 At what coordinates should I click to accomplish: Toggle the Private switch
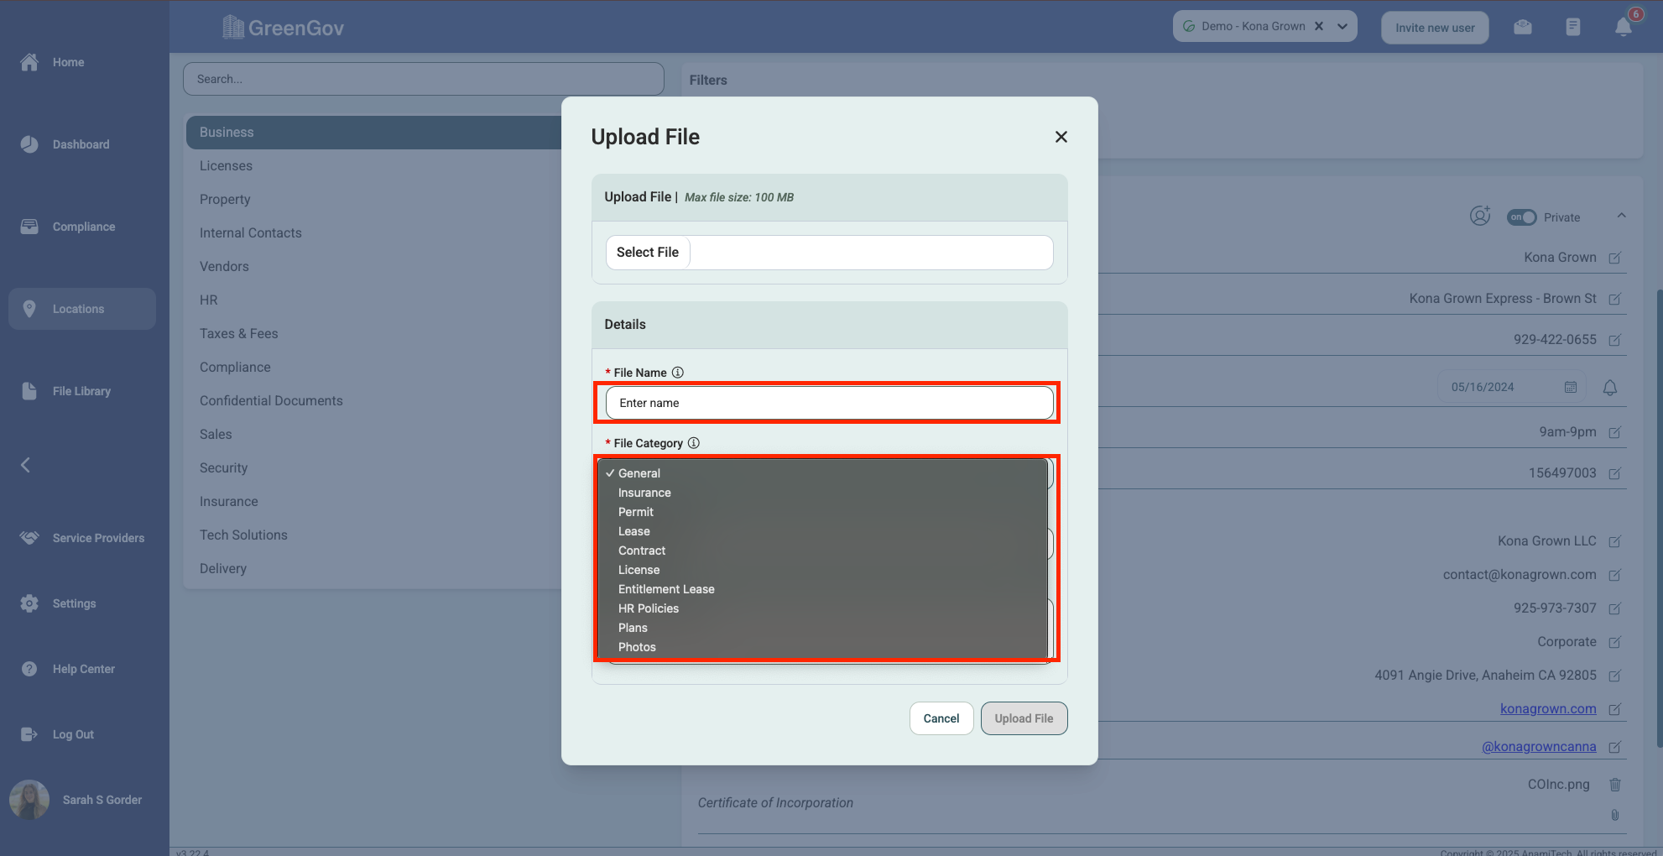(1521, 217)
